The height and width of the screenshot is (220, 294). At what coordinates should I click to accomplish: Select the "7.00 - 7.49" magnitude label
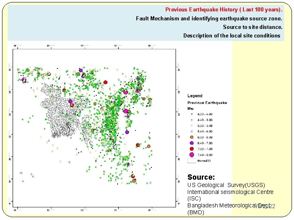[205, 149]
